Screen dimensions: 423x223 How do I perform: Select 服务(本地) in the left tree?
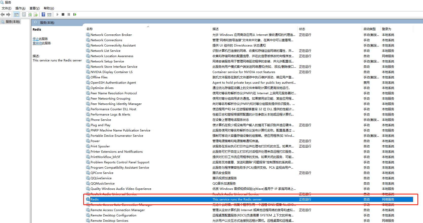tap(13, 22)
